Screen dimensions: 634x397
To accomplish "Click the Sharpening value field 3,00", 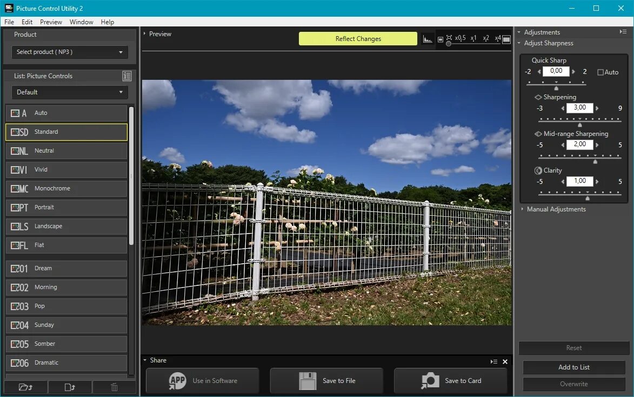I will [x=579, y=108].
